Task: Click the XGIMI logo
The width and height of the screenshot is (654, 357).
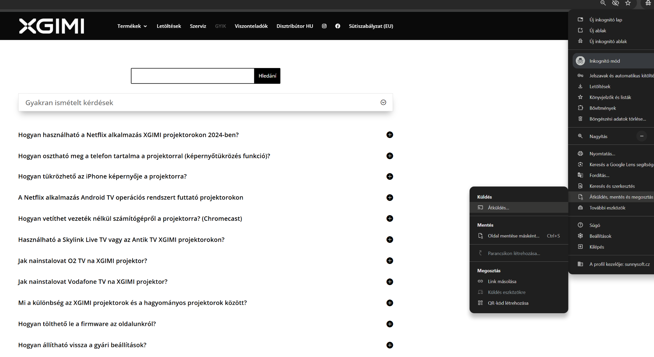Action: click(x=51, y=26)
